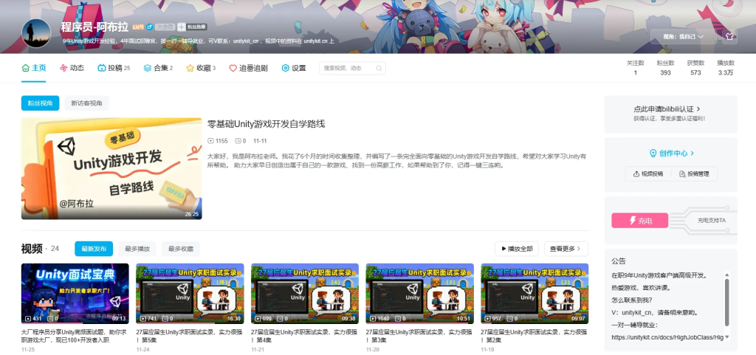The height and width of the screenshot is (355, 756).
Task: Click play count icon showing 741
Action: (x=142, y=318)
